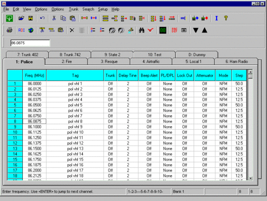Switch to the 4: Airtraffic tab

[151, 62]
